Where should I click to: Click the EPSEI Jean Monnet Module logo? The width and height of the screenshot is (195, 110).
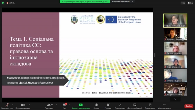(x=87, y=20)
